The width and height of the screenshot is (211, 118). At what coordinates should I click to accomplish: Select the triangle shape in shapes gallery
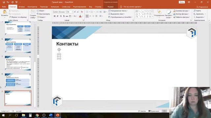[x=137, y=14]
